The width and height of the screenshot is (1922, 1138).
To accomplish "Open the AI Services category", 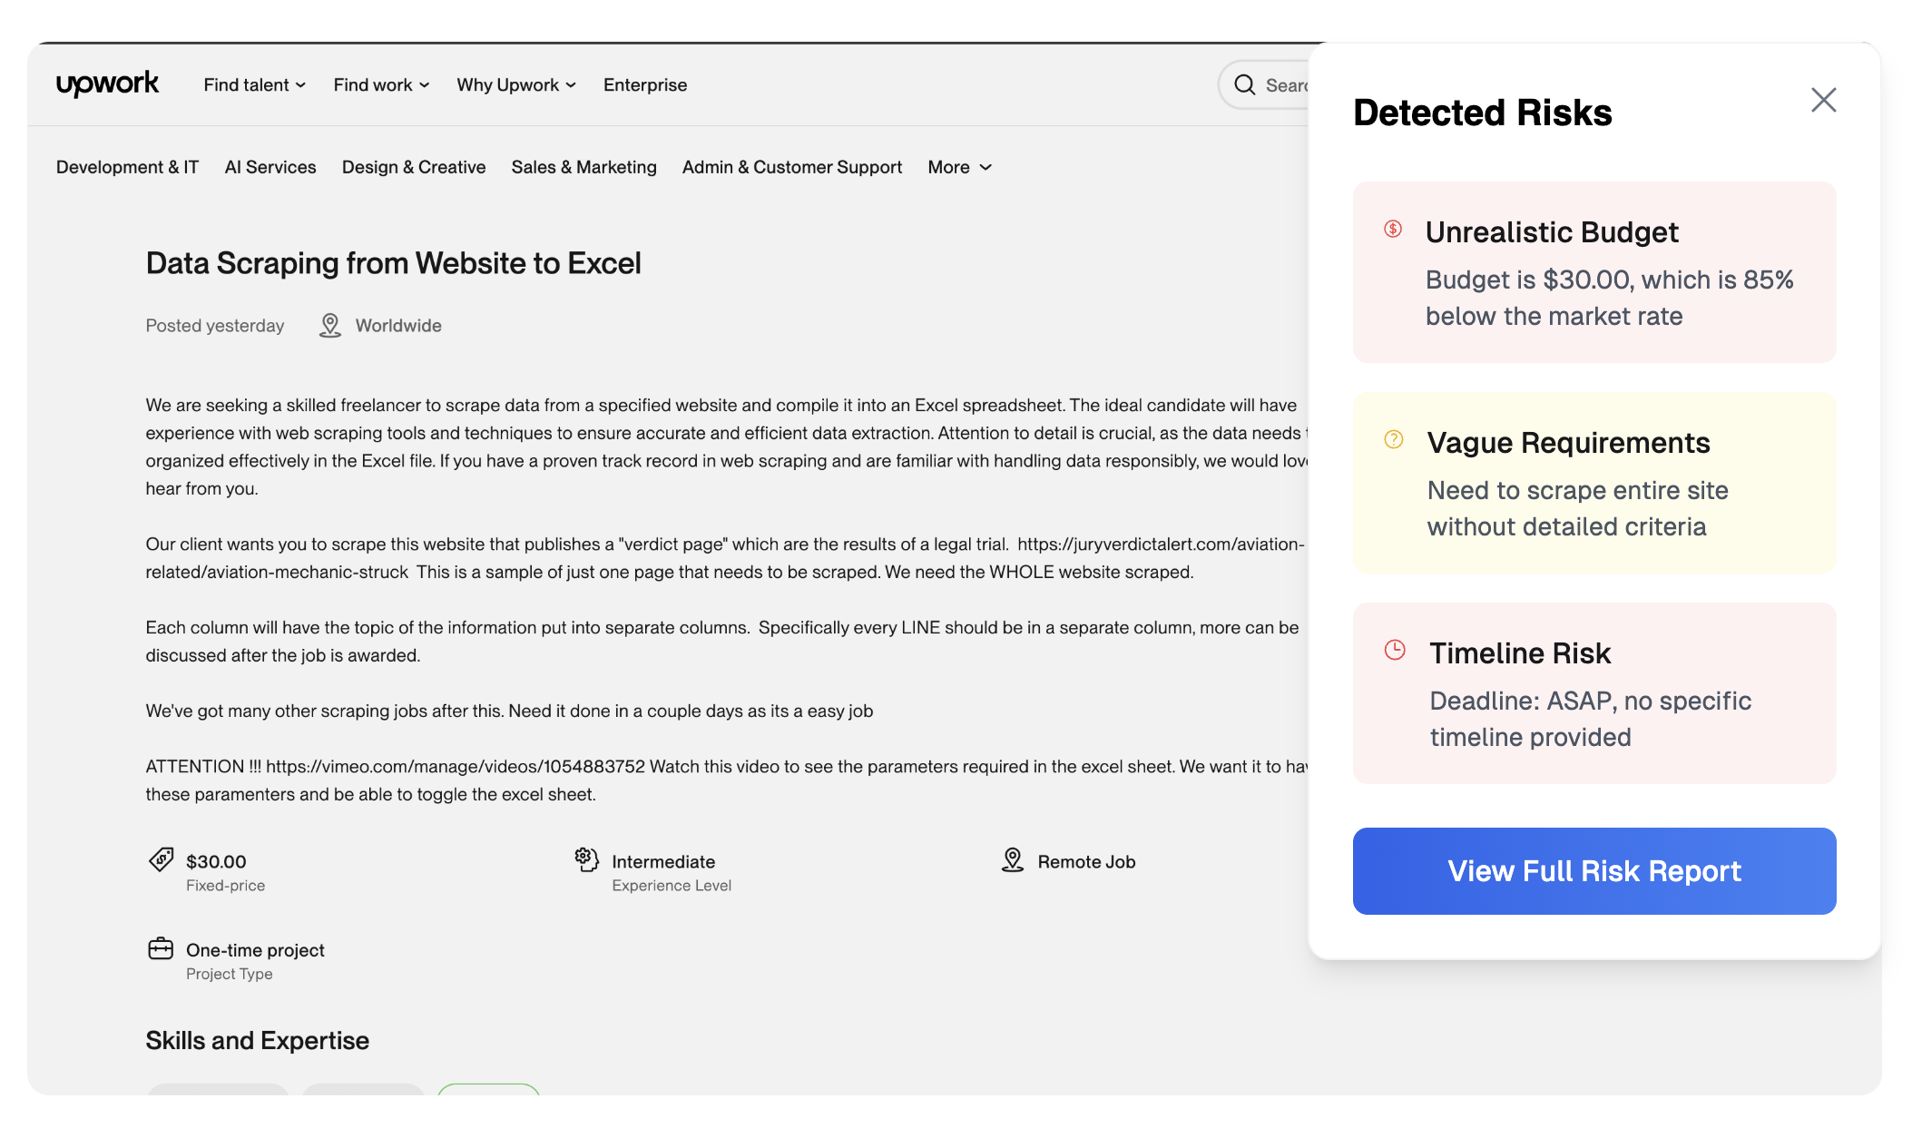I will point(270,167).
